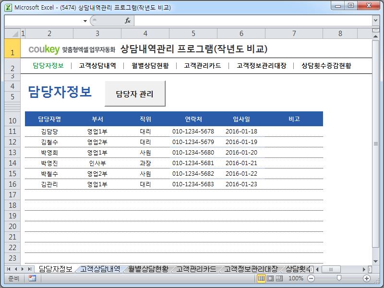384x288 pixels.
Task: Click the coukey logo
Action: (44, 49)
